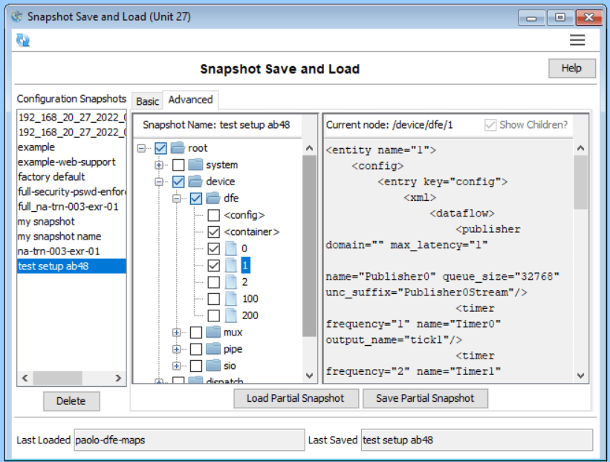Check the checkbox for node 100

pyautogui.click(x=213, y=299)
